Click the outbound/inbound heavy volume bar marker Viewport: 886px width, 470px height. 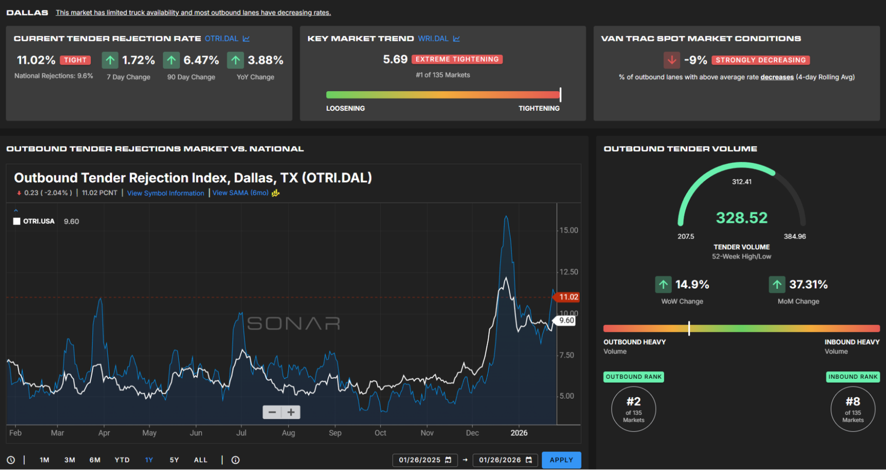689,328
